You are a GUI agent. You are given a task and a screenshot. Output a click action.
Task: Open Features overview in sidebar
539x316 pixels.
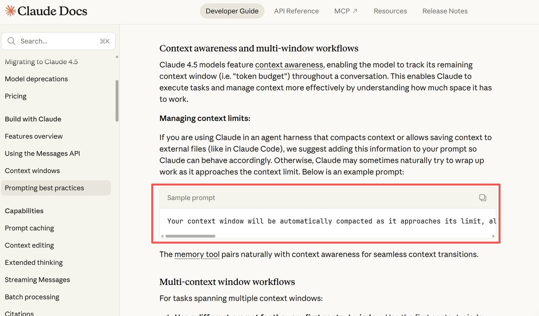[34, 136]
